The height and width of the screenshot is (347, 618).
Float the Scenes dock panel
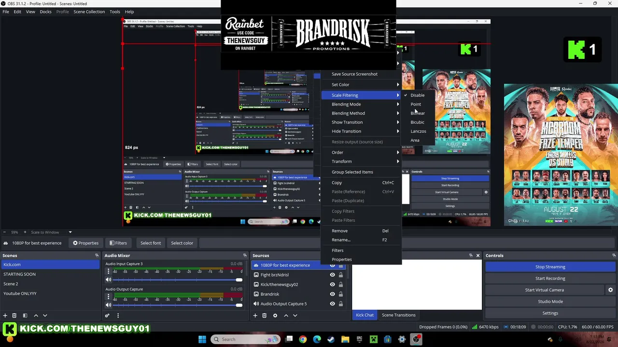(x=97, y=255)
